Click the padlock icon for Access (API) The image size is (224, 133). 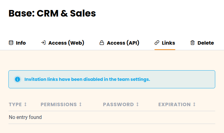(102, 43)
